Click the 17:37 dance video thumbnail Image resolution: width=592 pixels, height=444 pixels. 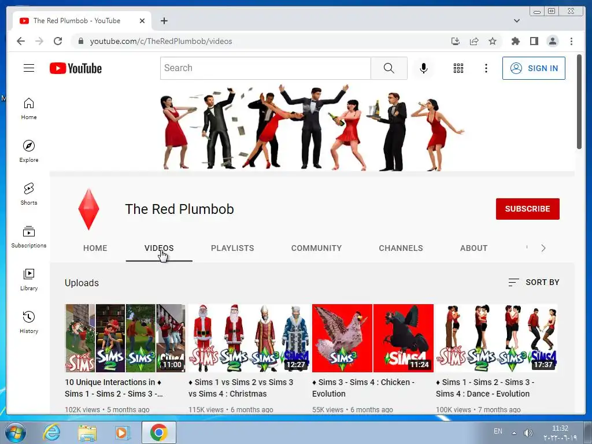(x=497, y=338)
